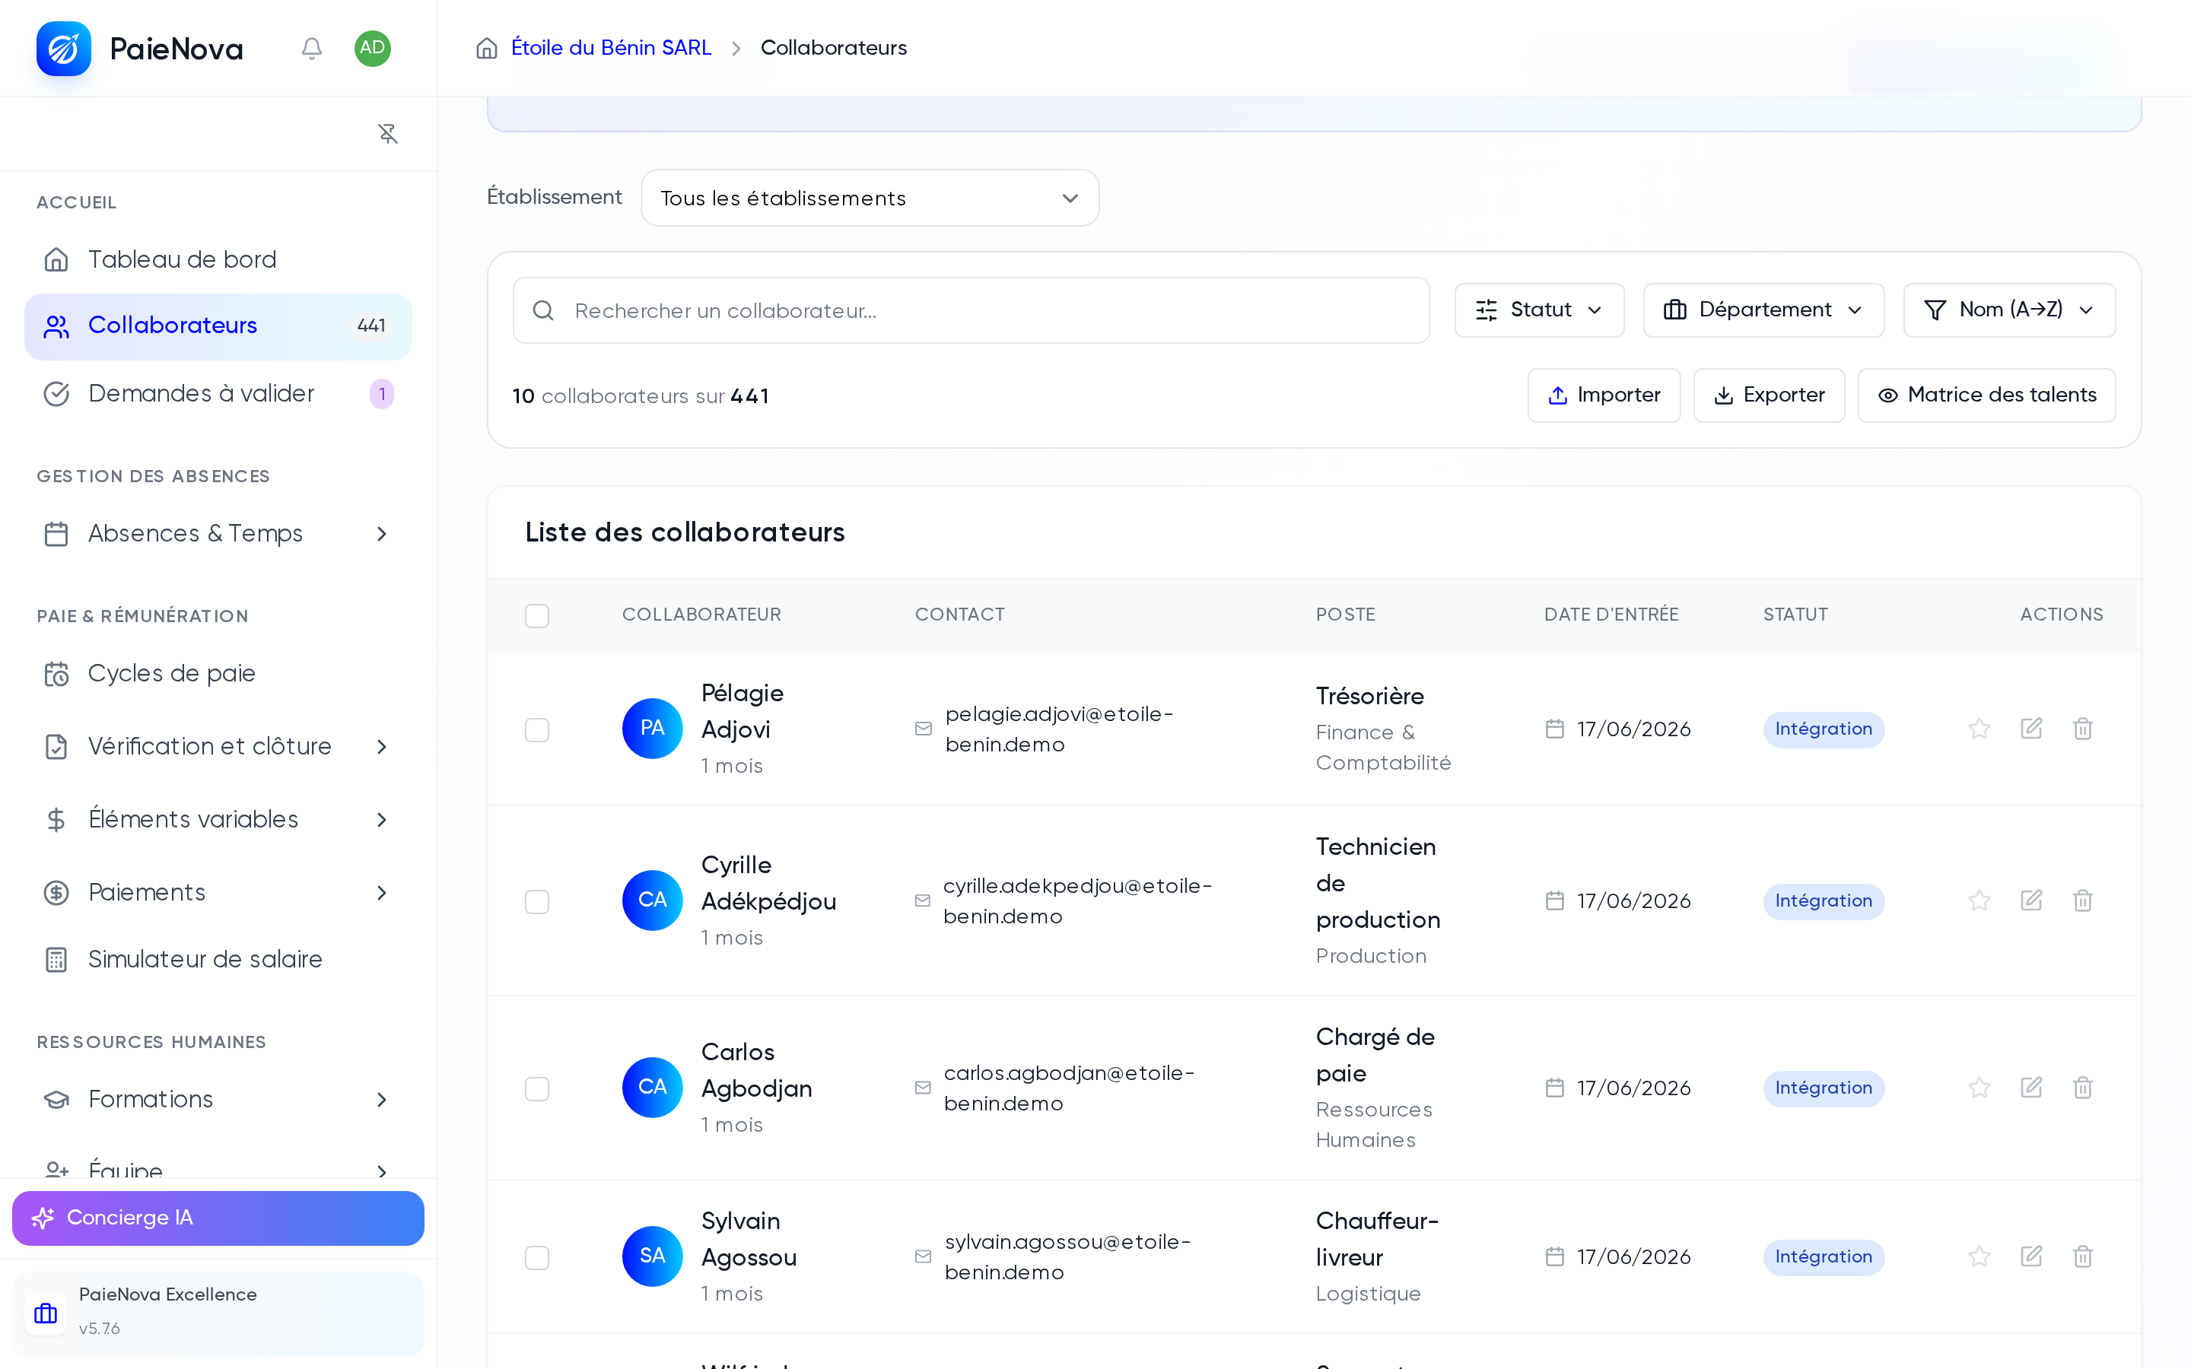Open the notifications bell

click(311, 48)
